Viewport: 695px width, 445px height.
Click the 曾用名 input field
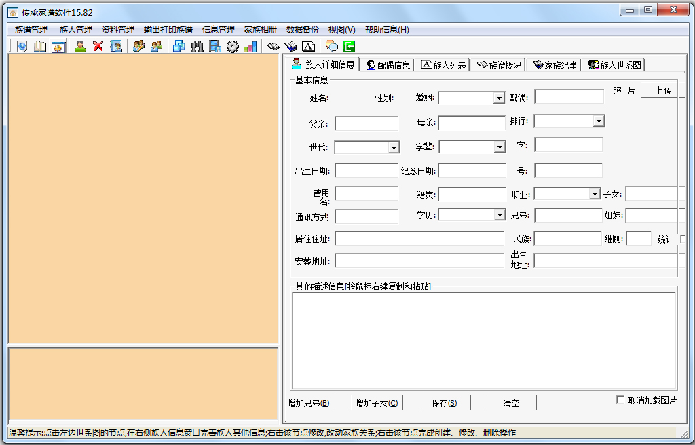tap(367, 194)
